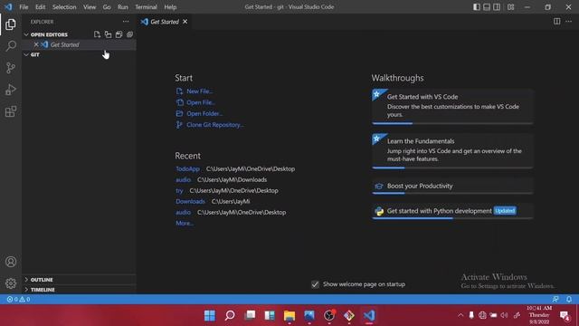Click the More... recent link
This screenshot has width=579, height=326.
(x=185, y=224)
